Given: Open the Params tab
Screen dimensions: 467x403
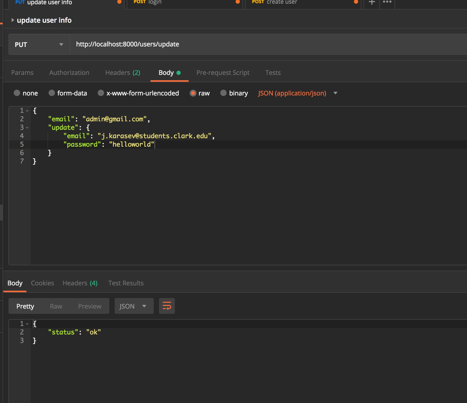Looking at the screenshot, I should tap(22, 73).
